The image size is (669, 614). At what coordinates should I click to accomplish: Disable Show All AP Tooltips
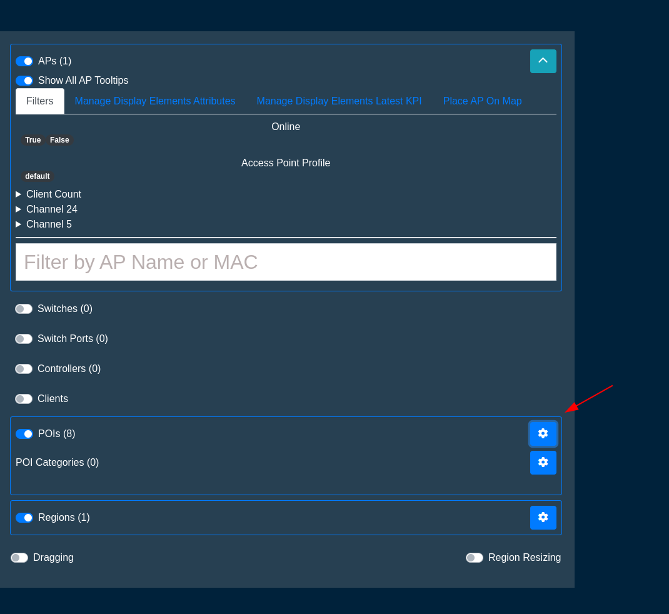24,81
